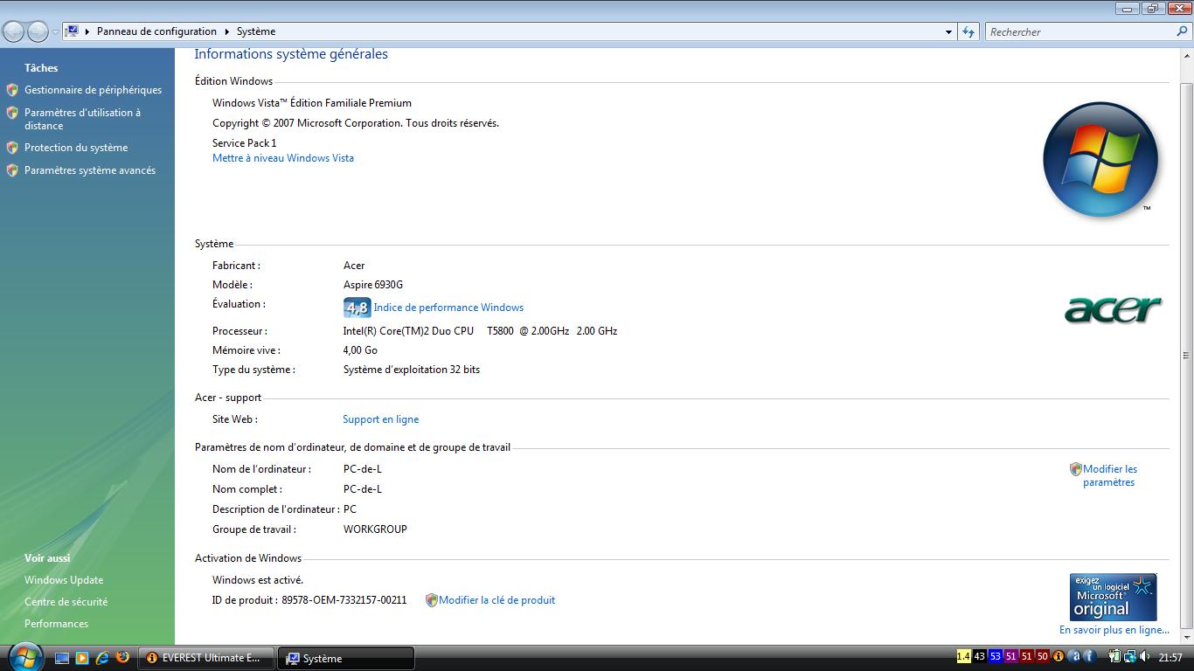Image resolution: width=1194 pixels, height=671 pixels.
Task: Switch to EVEREST Ultimate taskbar window
Action: point(206,658)
